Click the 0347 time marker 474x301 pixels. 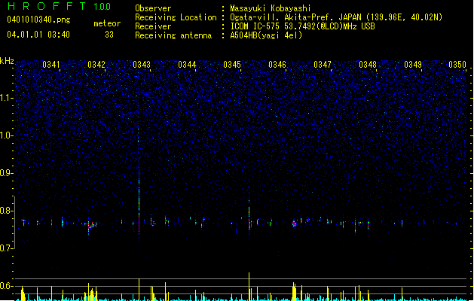pos(323,65)
